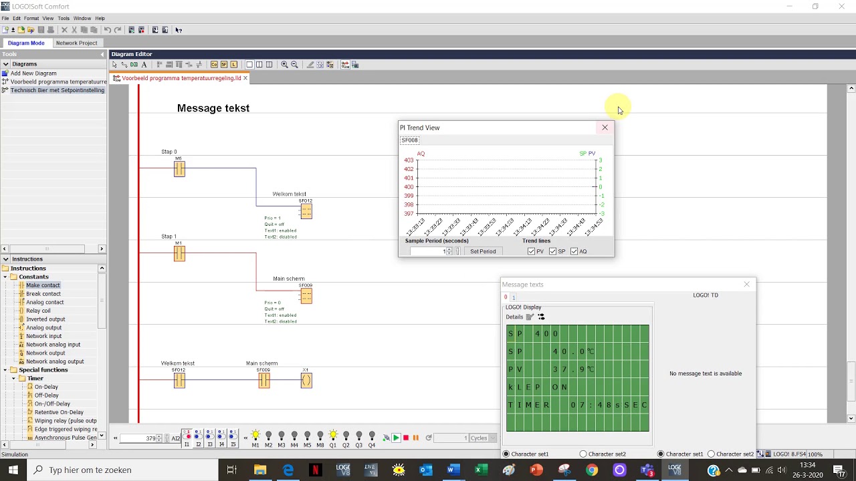Open File Explorer from the taskbar
This screenshot has height=481, width=856.
click(260, 470)
